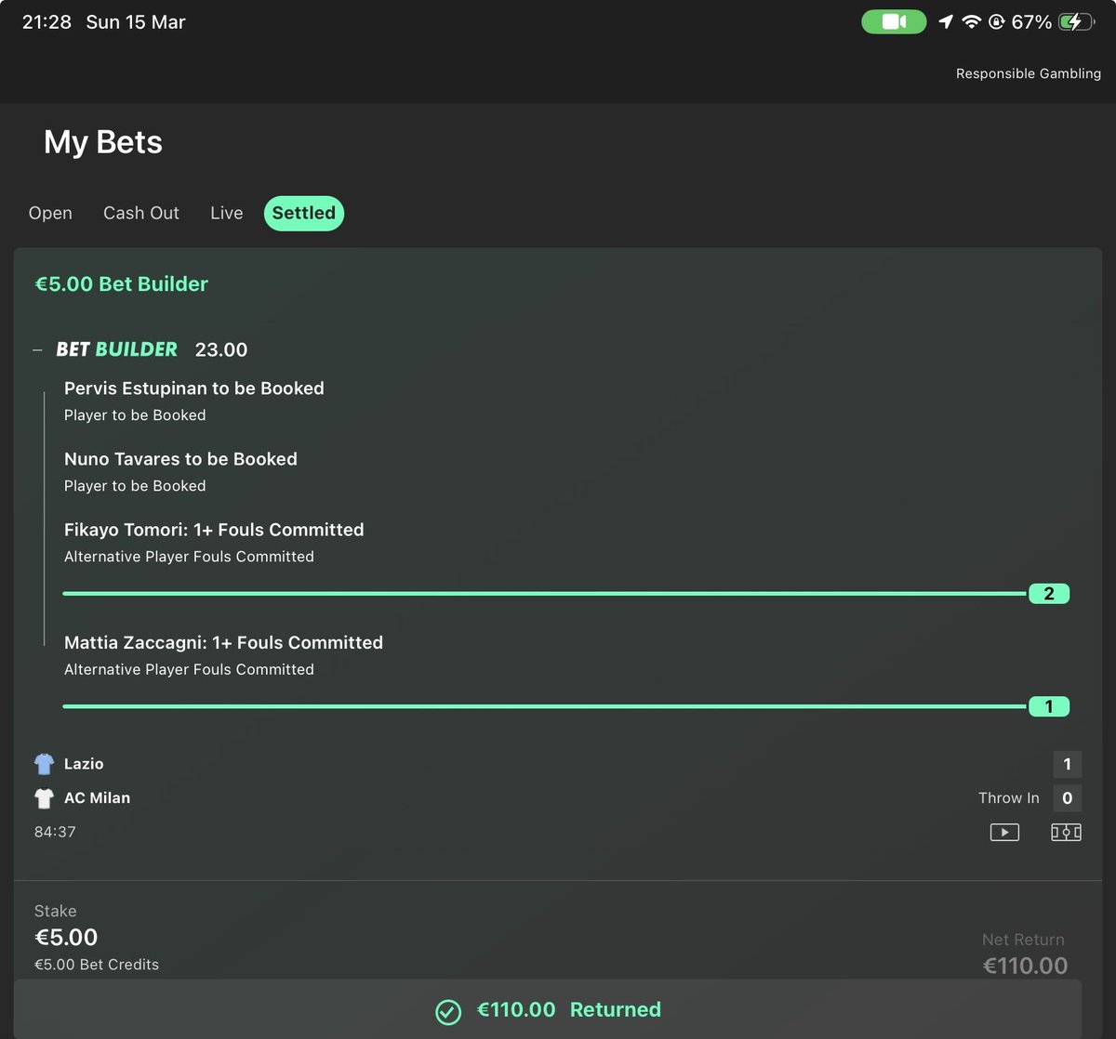The image size is (1116, 1039).
Task: Tap the Lazio score 1
Action: click(1067, 764)
